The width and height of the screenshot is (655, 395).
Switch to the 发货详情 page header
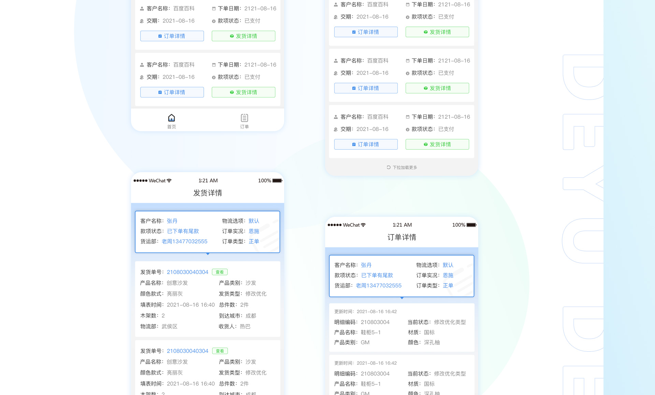coord(207,193)
